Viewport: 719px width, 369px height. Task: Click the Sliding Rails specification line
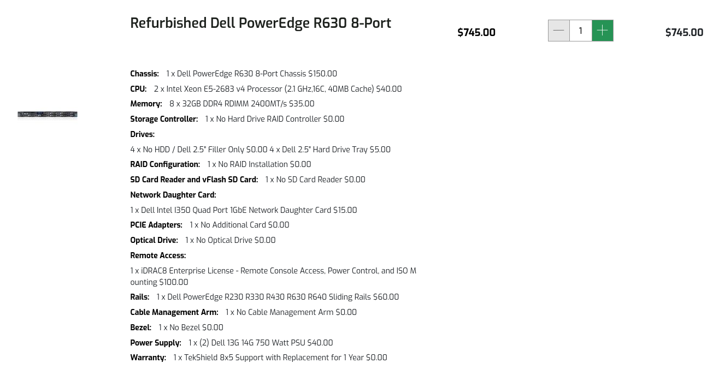click(x=264, y=297)
